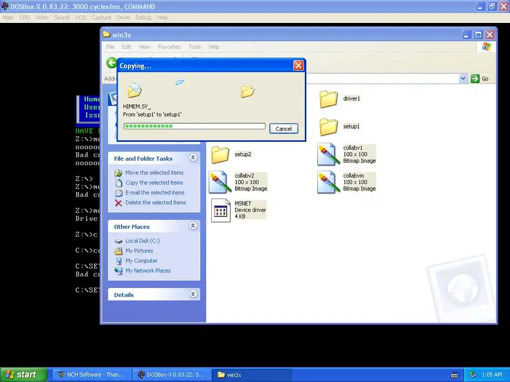This screenshot has width=510, height=382.
Task: Open the Tools menu in win3x window
Action: point(195,47)
